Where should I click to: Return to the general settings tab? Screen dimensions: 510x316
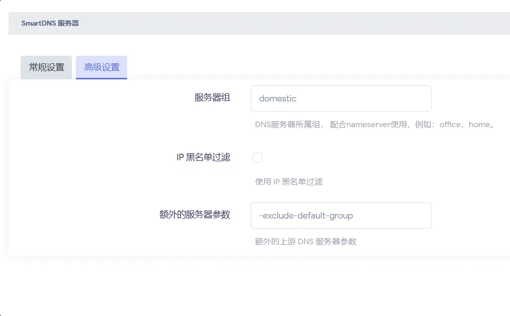pos(46,67)
